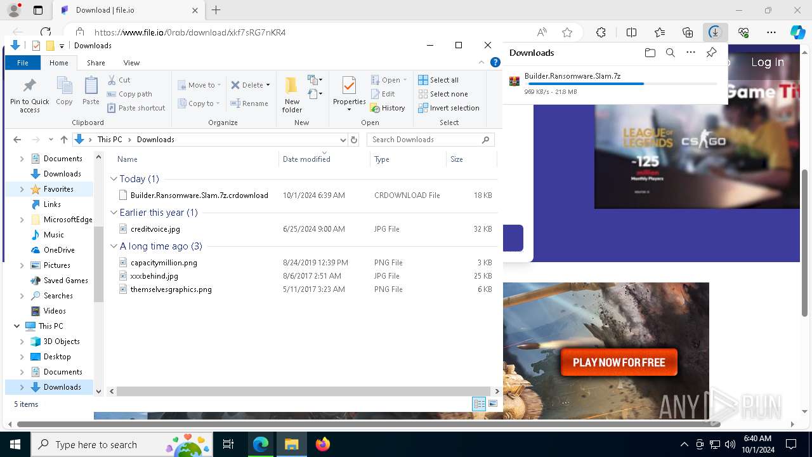Click Log In on file.io page
Screen dimensions: 812x457
pyautogui.click(x=768, y=62)
